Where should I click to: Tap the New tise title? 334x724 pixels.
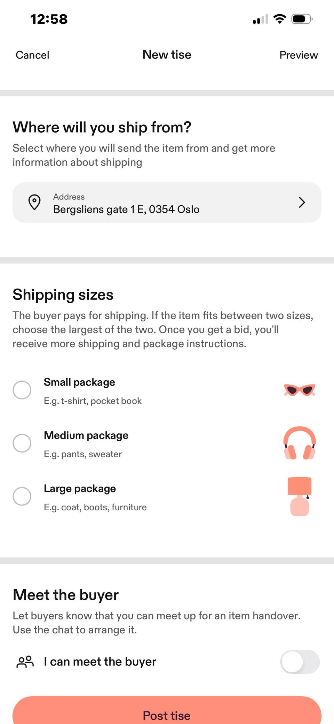pos(167,55)
